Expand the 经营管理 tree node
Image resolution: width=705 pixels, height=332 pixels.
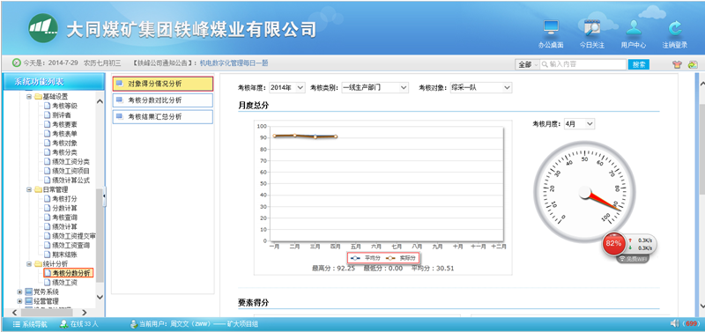tap(19, 300)
